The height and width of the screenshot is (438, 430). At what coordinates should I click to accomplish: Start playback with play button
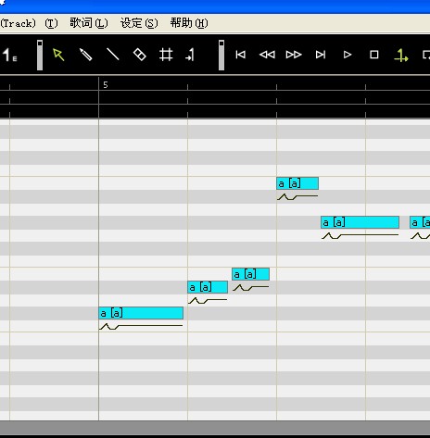point(348,55)
